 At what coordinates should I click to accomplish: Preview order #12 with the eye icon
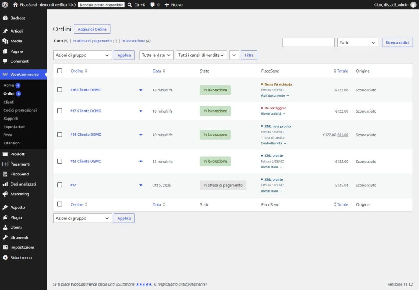point(141,185)
